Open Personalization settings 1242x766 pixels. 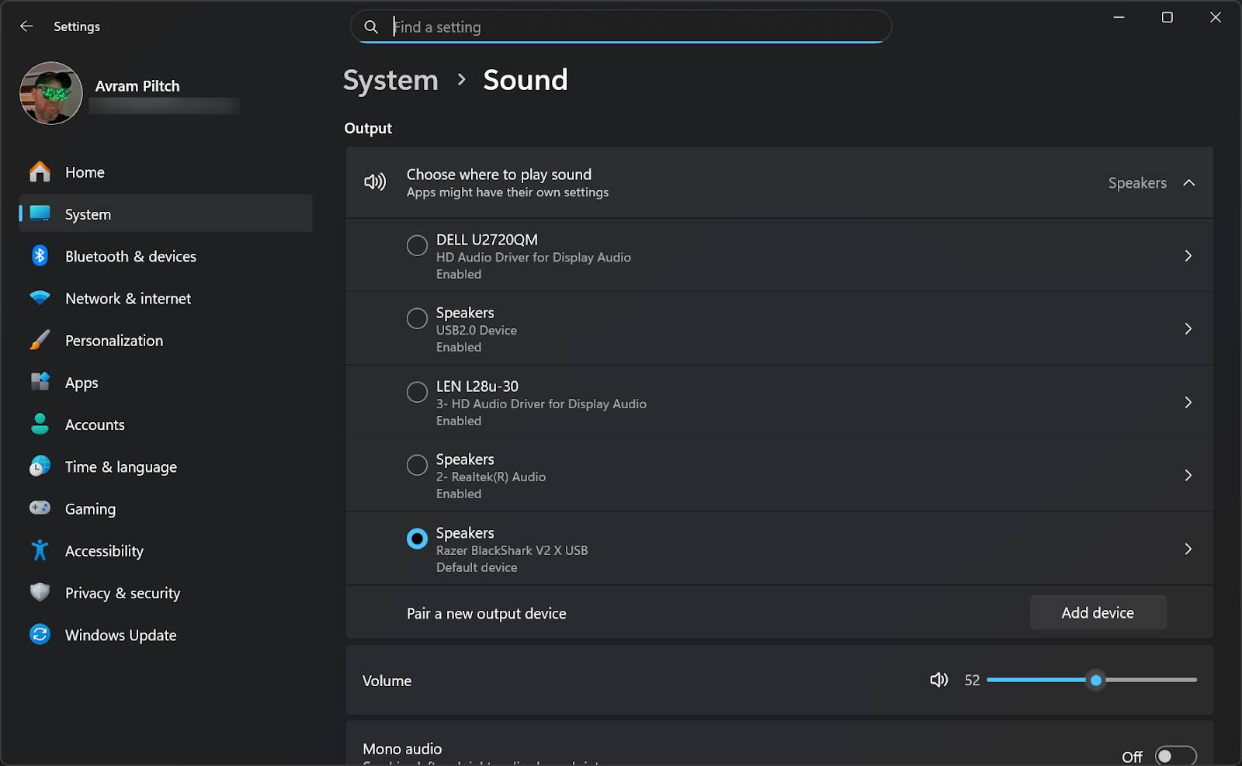pos(165,340)
